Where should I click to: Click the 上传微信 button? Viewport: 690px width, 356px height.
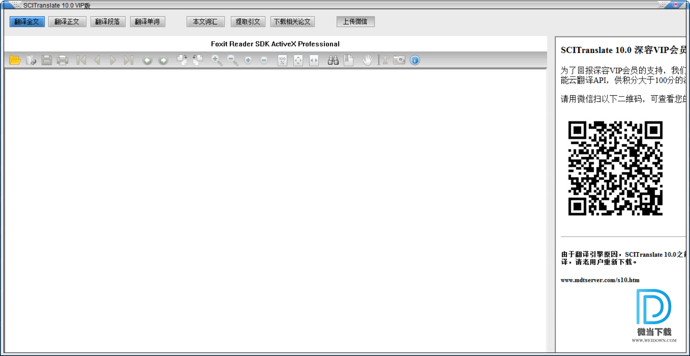point(356,22)
